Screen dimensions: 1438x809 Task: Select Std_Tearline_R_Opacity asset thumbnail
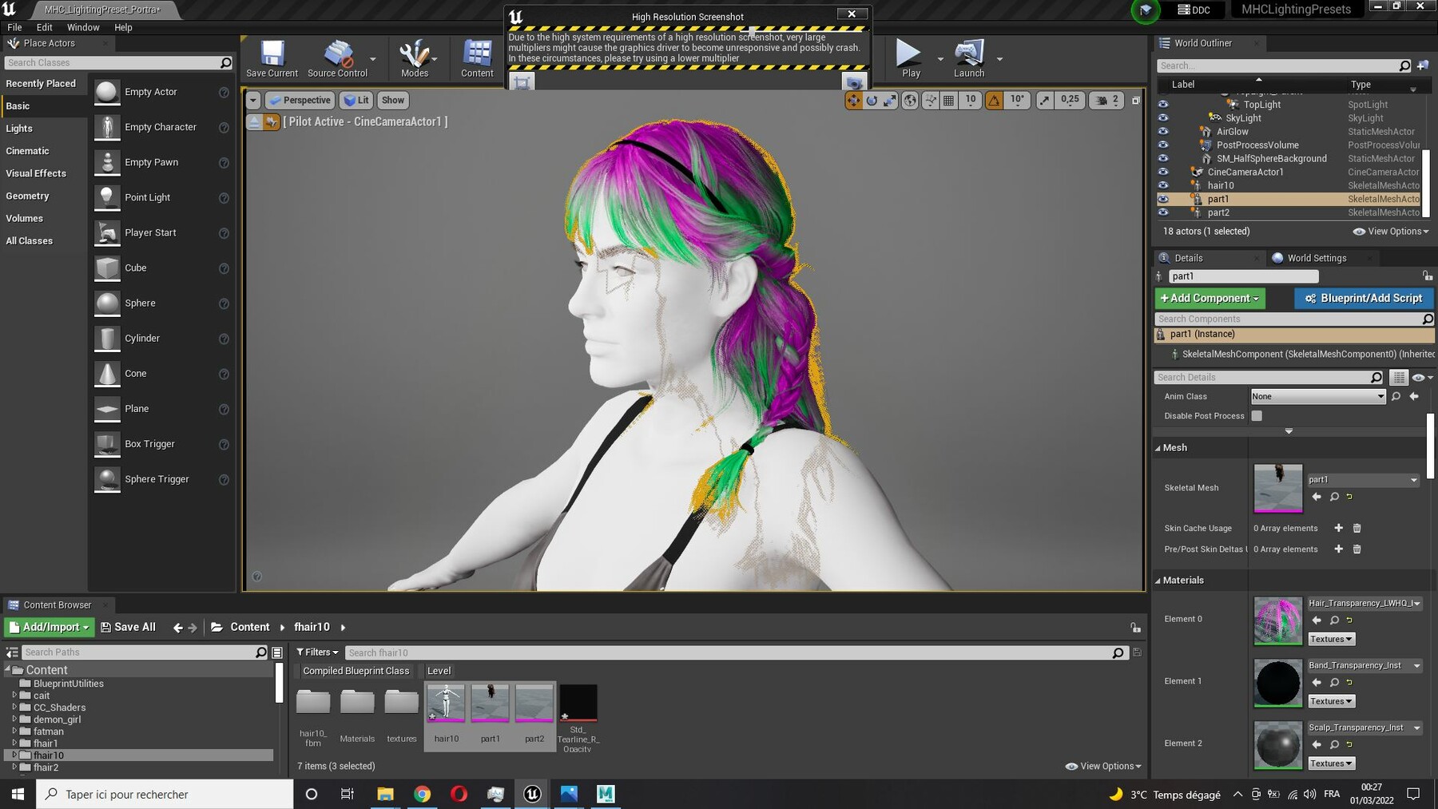click(x=578, y=704)
